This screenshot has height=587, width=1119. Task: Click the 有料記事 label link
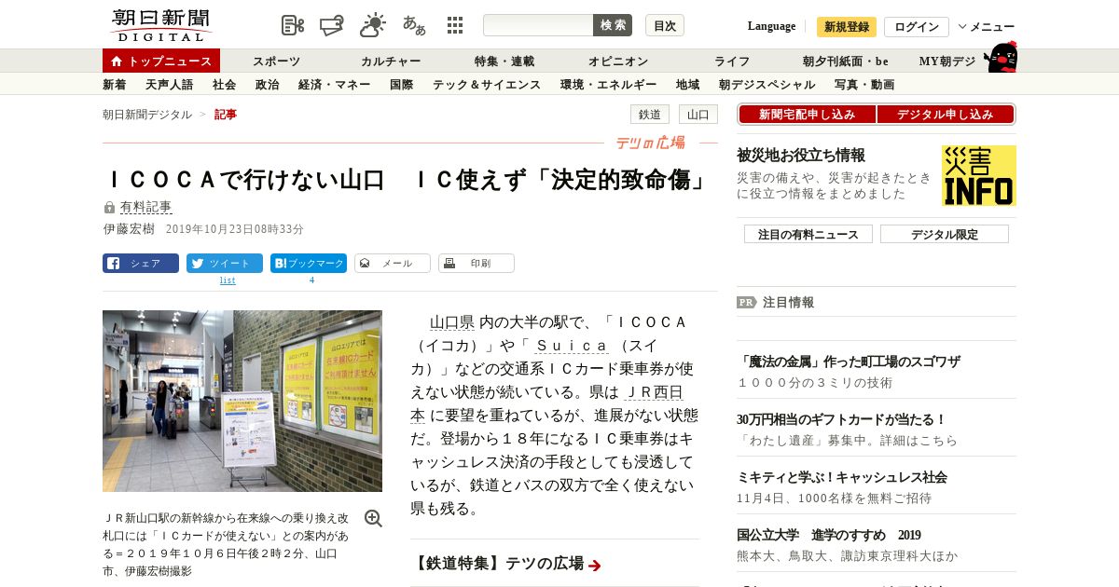[145, 207]
